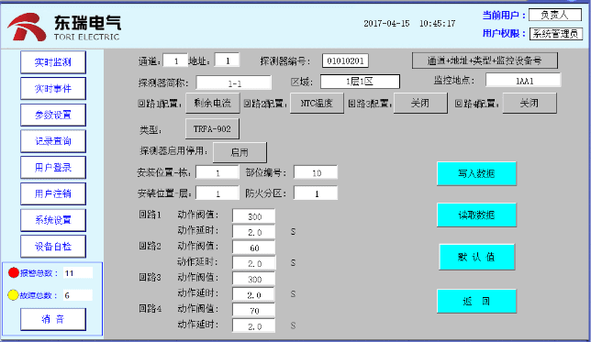Image resolution: width=591 pixels, height=342 pixels.
Task: Click the time text 10:45:17
Action: tap(437, 23)
